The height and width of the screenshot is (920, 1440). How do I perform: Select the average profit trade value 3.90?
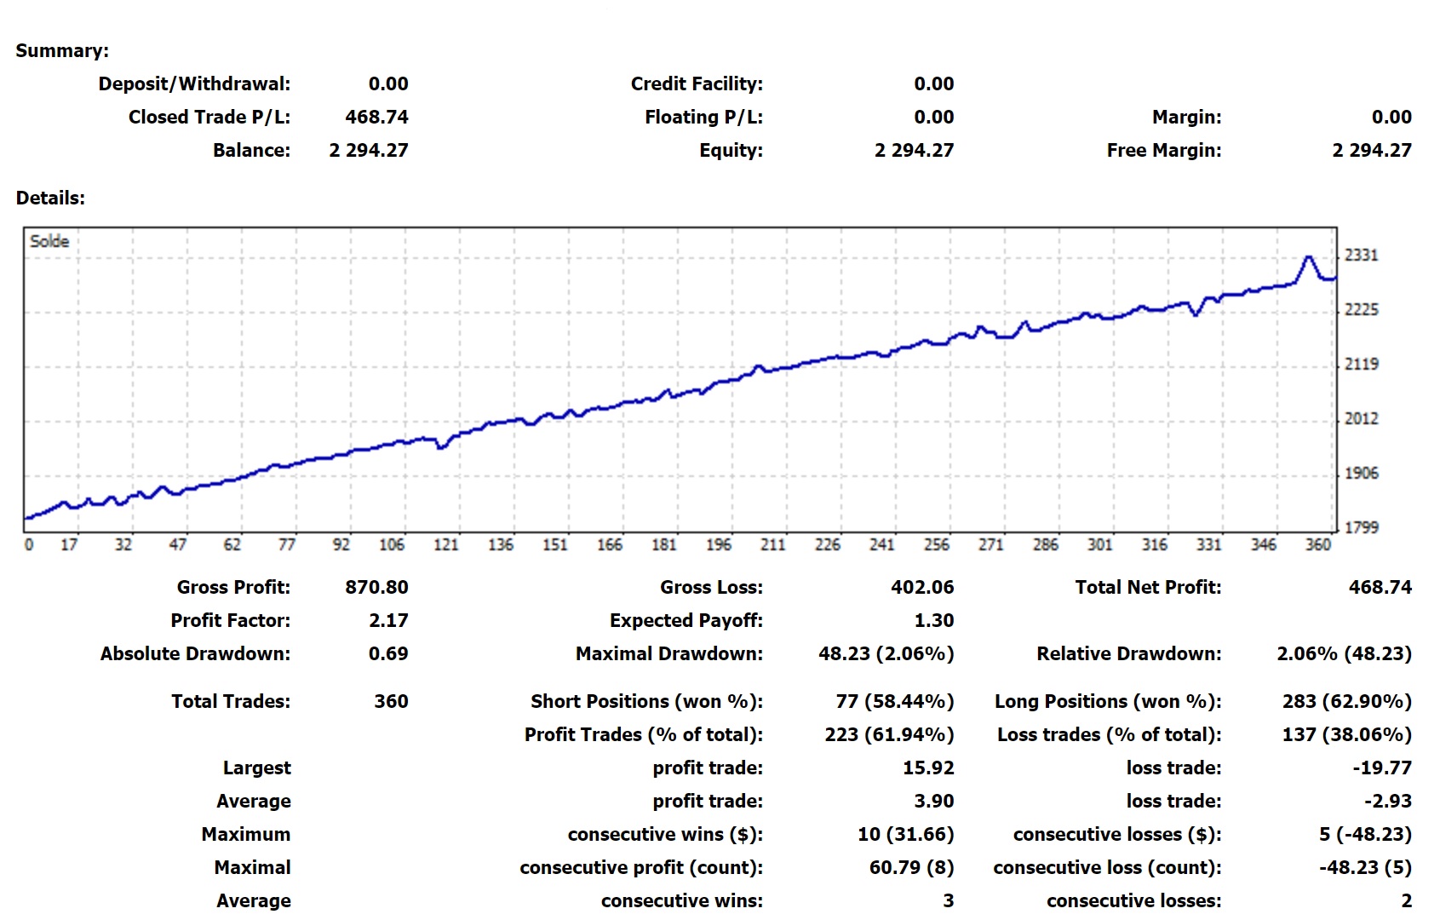tap(934, 801)
